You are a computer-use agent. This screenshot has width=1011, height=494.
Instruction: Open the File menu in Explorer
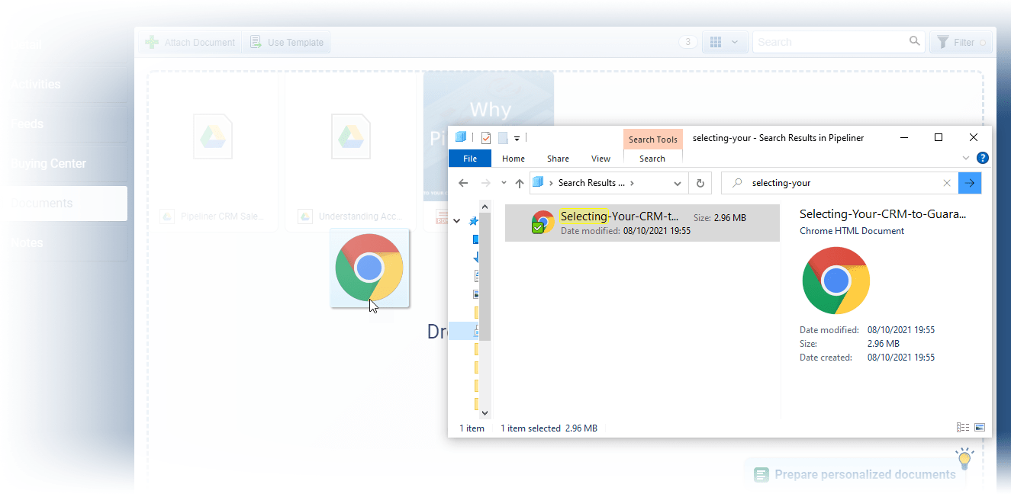pyautogui.click(x=470, y=159)
